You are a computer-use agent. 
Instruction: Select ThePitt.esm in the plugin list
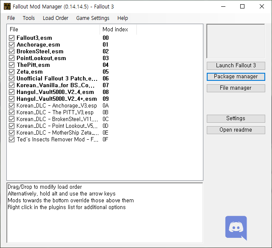[33, 65]
